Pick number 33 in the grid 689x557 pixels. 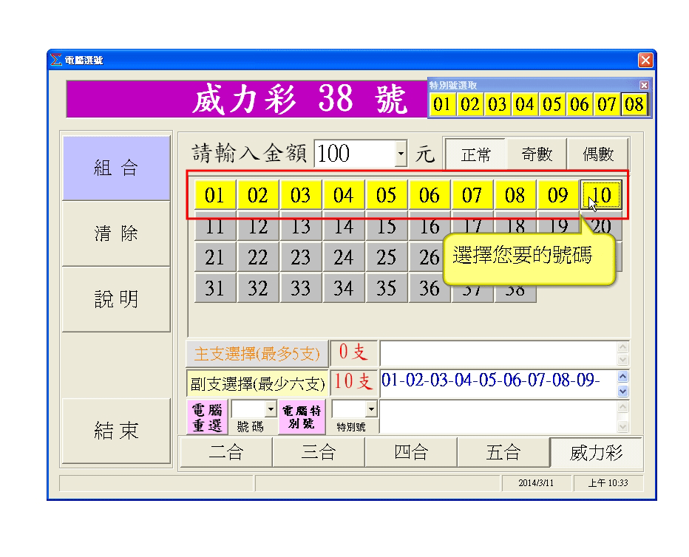[301, 288]
